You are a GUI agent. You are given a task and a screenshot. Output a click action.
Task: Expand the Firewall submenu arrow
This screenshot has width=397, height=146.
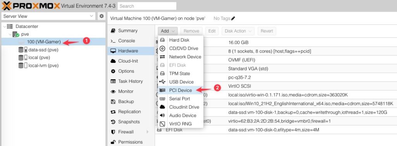pos(148,132)
